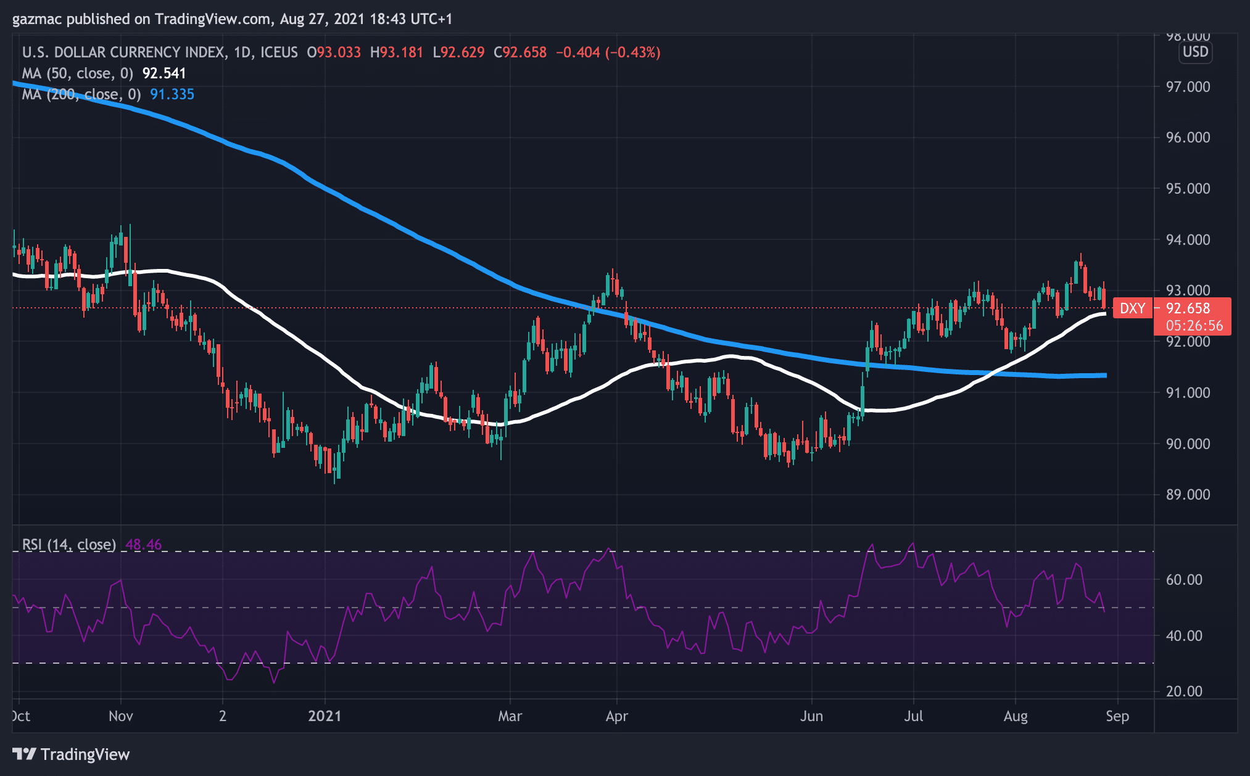Click the 97.000 price axis label
Screen dimensions: 1250x776
(x=1188, y=87)
